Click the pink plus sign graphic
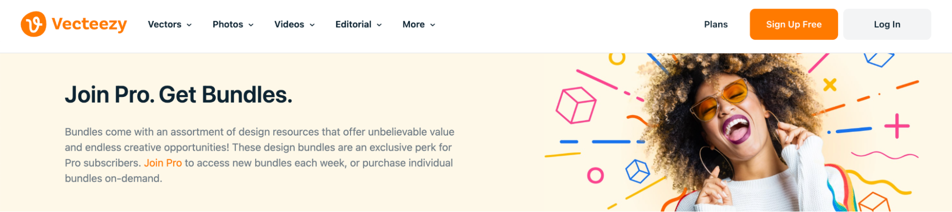952x212 pixels. pyautogui.click(x=897, y=126)
